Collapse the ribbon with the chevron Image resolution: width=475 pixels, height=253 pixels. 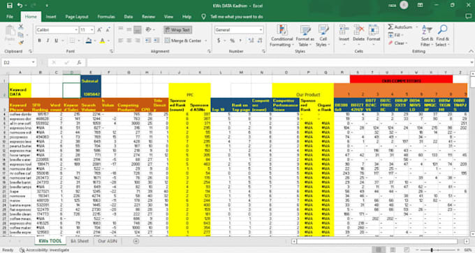point(471,51)
